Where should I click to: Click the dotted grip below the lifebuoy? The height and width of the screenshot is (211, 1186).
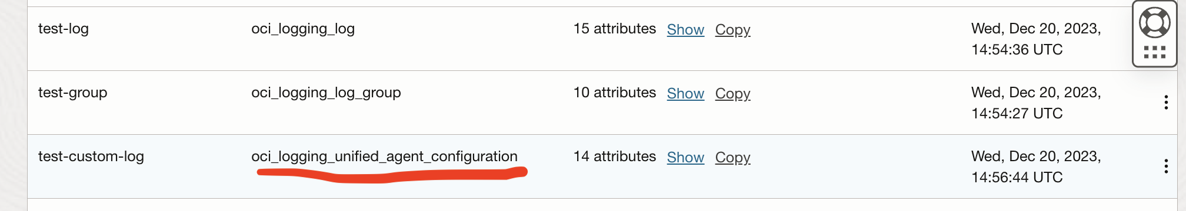[x=1155, y=52]
